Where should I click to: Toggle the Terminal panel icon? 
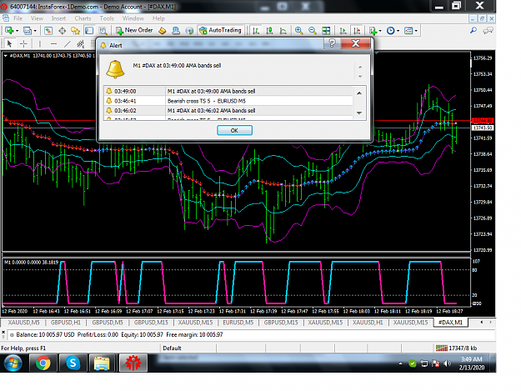[x=89, y=31]
